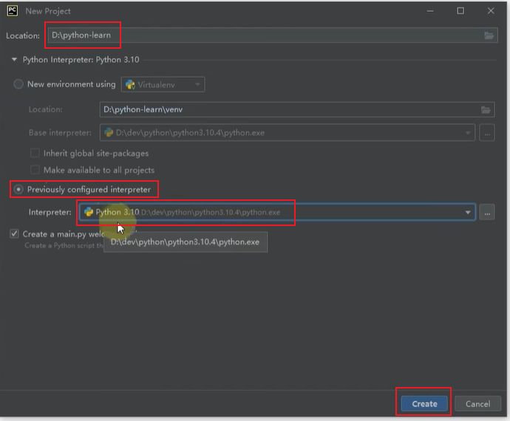510x421 pixels.
Task: Uncheck Create a main.py welcome script
Action: (15, 233)
